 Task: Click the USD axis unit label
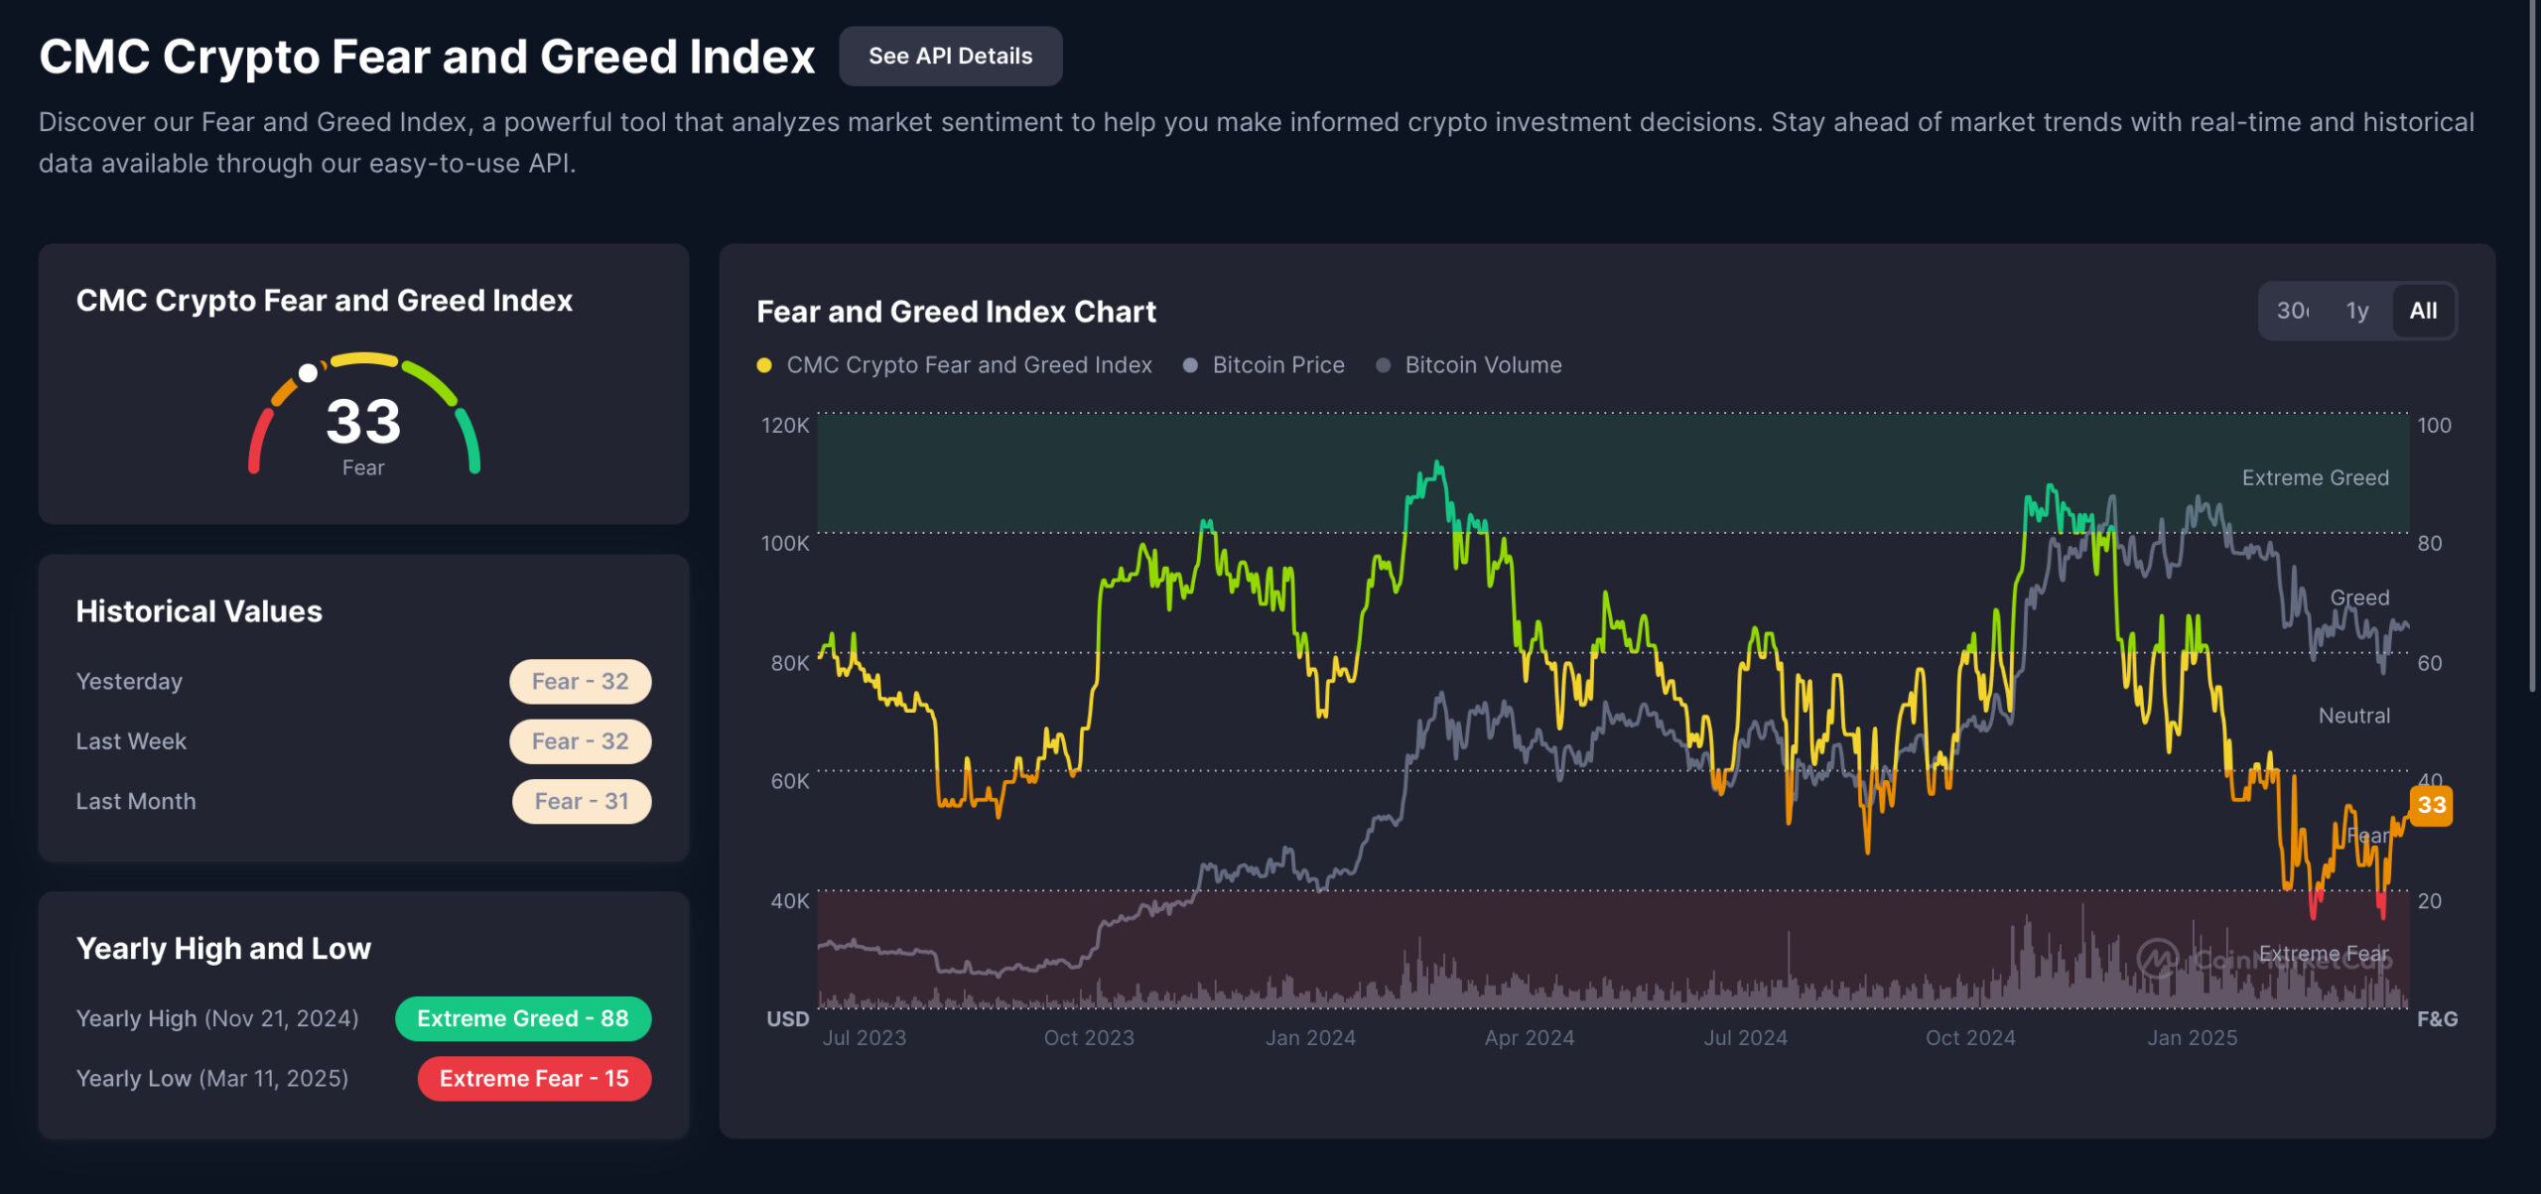click(x=788, y=1019)
